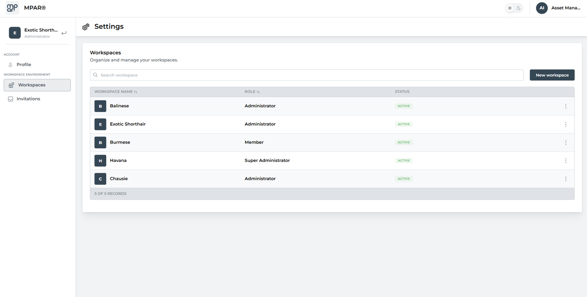Screen dimensions: 587x297
Task: Select Workspaces in the sidebar
Action: (32, 85)
